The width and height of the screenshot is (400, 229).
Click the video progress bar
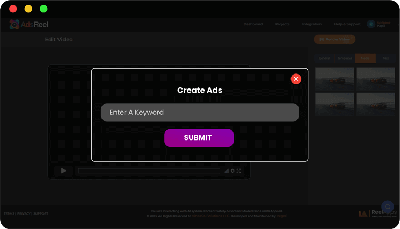(x=149, y=171)
